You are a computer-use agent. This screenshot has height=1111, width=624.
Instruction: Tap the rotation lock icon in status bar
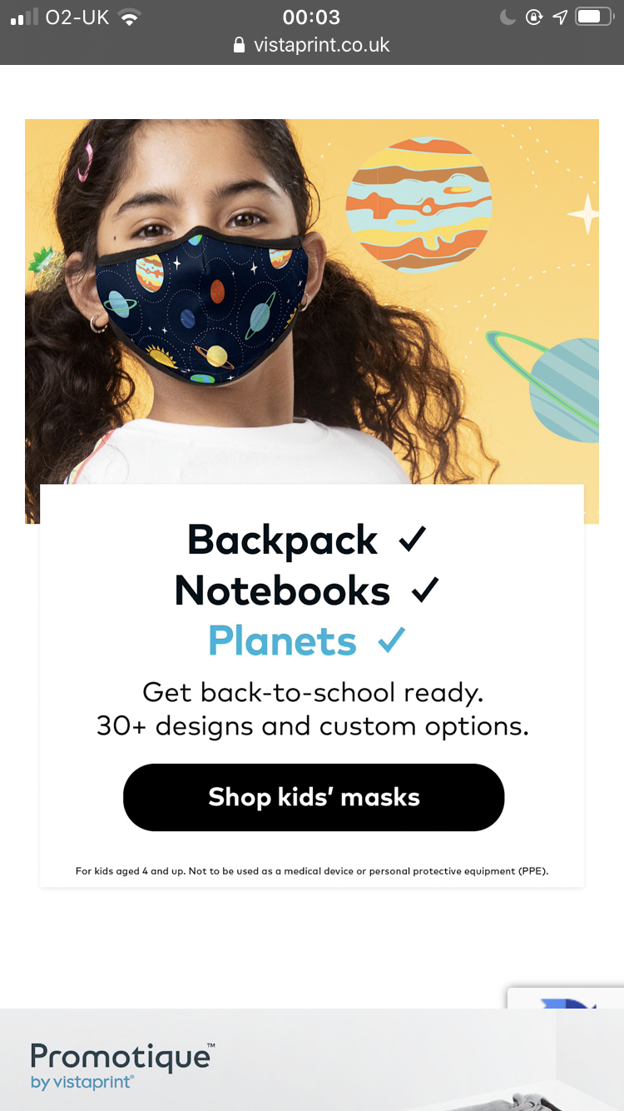(534, 17)
